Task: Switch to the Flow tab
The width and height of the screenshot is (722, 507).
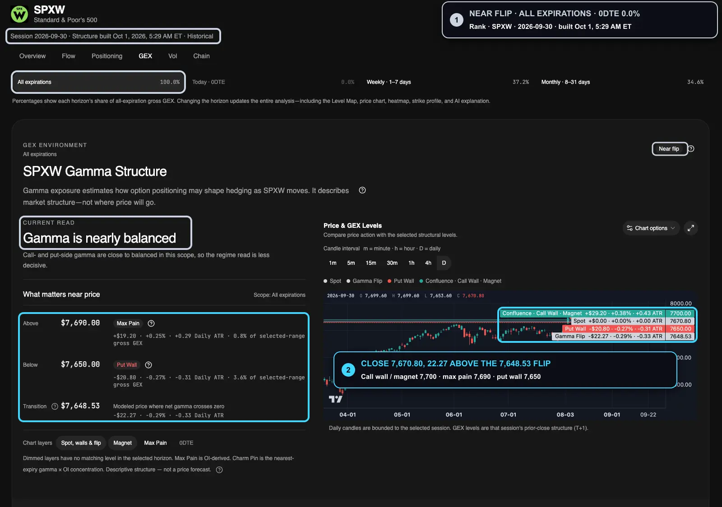Action: click(69, 56)
